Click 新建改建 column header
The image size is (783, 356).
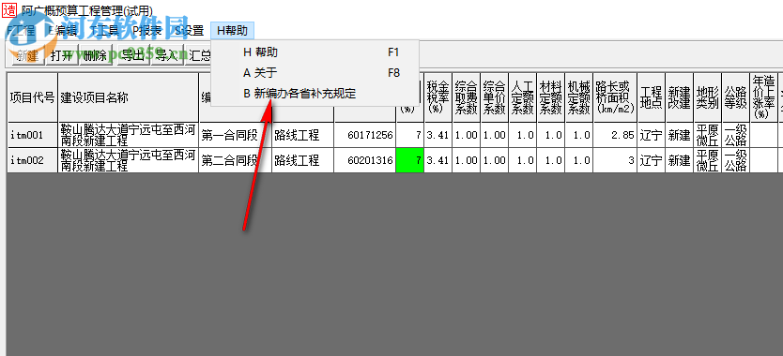679,97
